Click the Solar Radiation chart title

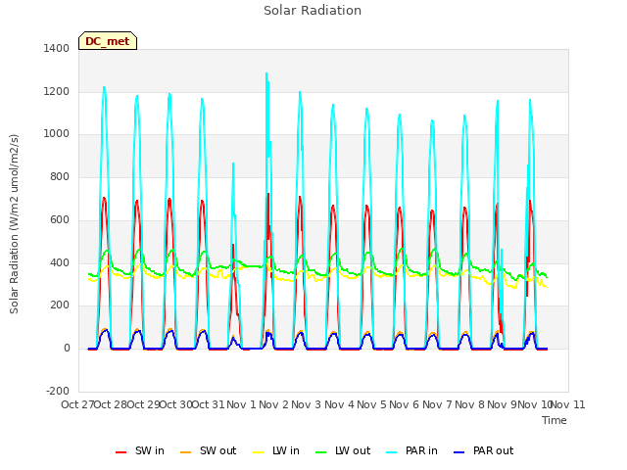click(x=313, y=11)
